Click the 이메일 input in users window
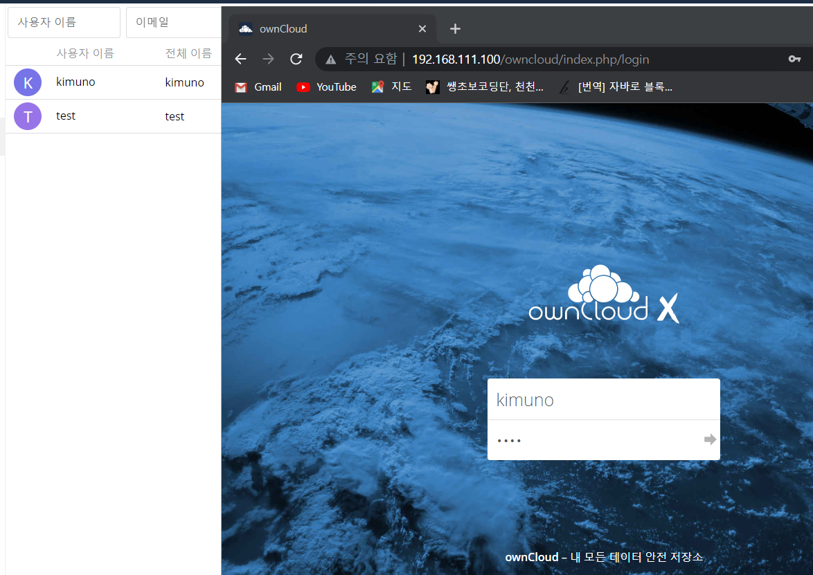Image resolution: width=813 pixels, height=575 pixels. click(x=174, y=22)
